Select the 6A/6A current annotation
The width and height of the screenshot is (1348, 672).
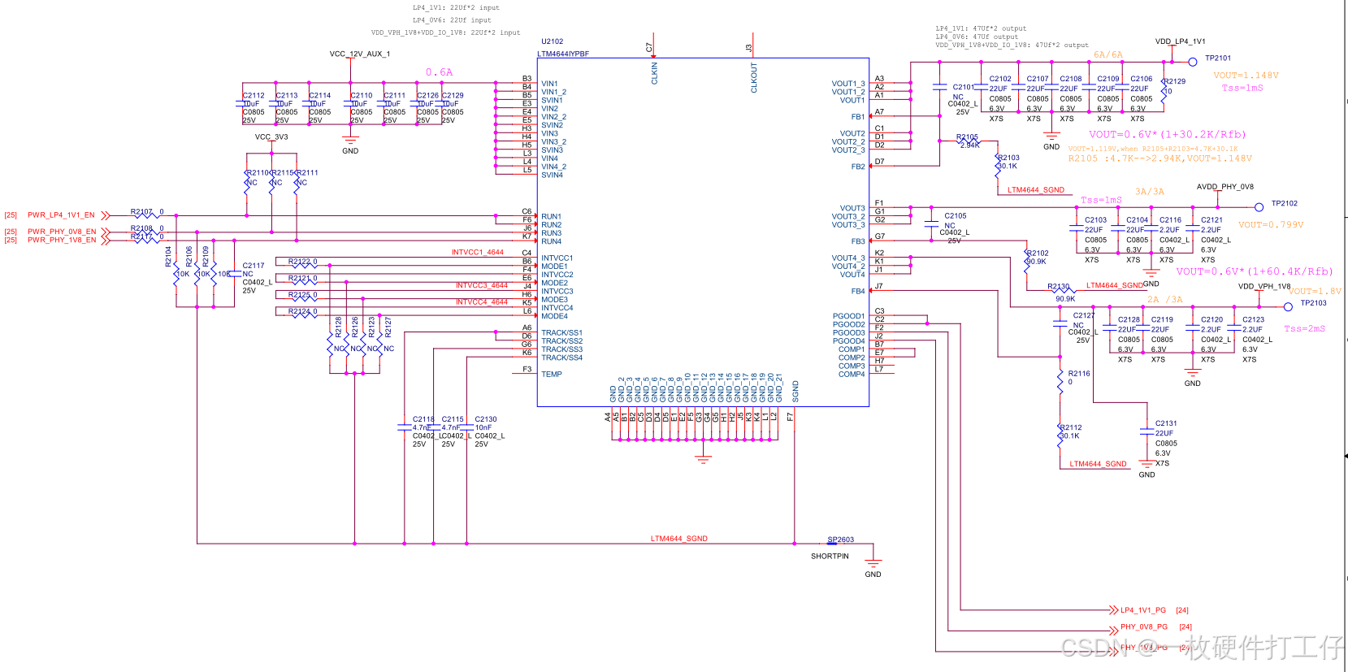1108,55
